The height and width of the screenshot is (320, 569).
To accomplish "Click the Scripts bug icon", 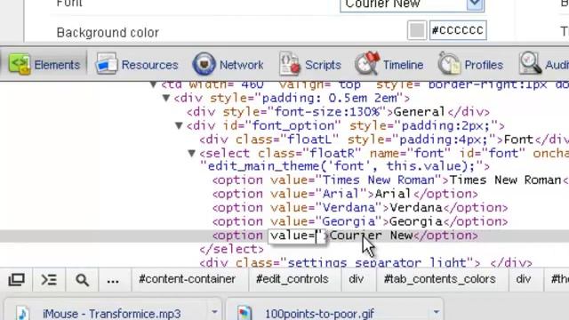I will pos(289,63).
